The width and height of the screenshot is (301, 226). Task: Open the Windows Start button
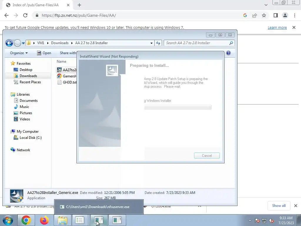[x=8, y=220]
